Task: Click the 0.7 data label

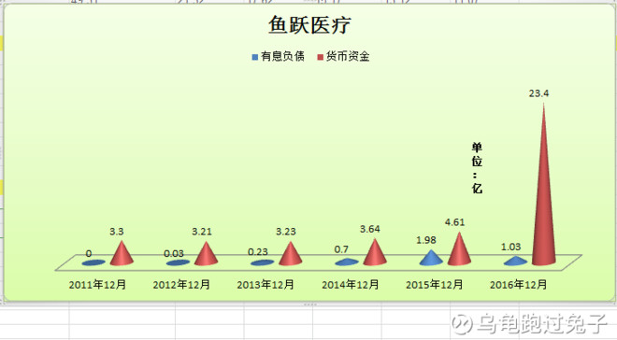Action: tap(341, 249)
